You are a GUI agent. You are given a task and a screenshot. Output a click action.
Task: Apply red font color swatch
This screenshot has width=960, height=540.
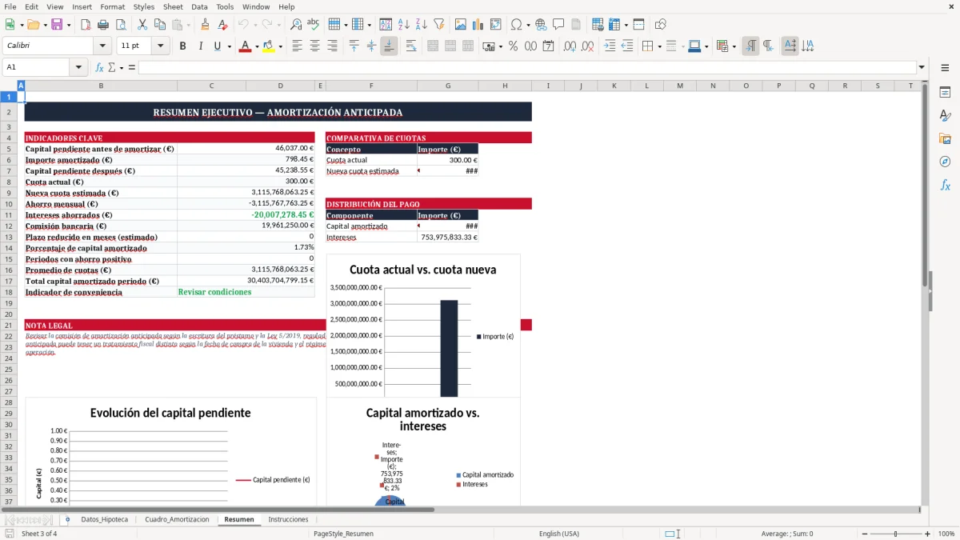point(245,46)
